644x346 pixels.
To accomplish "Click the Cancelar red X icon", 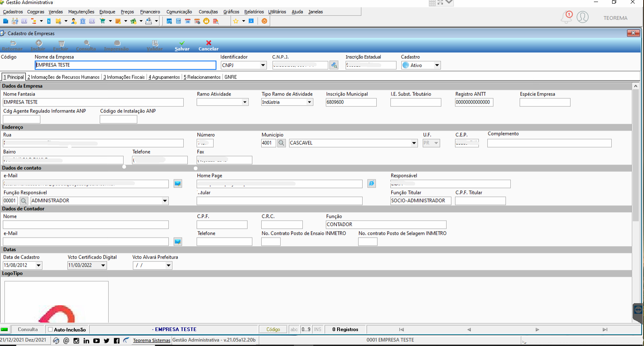I will point(209,43).
